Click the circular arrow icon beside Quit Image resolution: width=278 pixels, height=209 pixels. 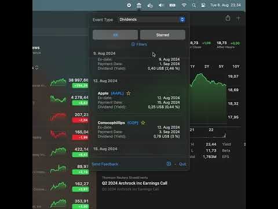[169, 164]
